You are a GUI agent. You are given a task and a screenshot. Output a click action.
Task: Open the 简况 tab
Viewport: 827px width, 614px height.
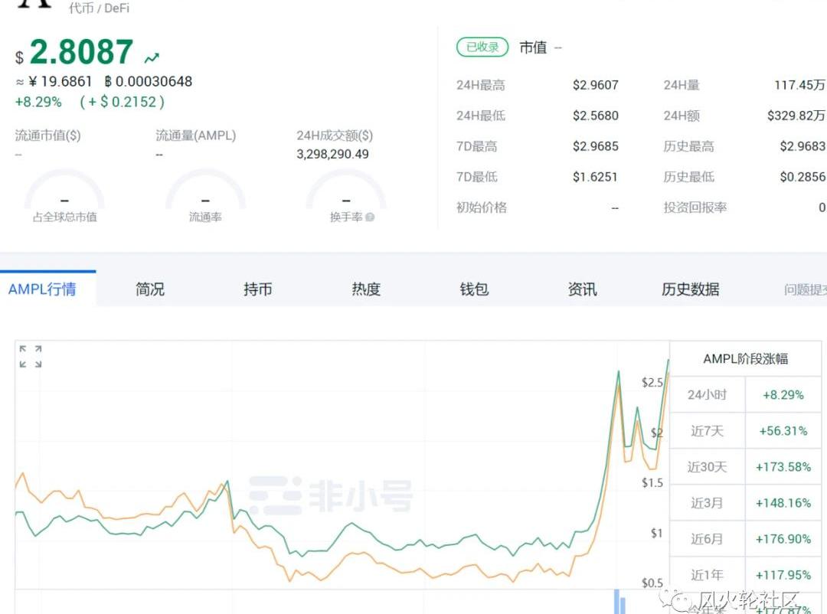pos(150,289)
